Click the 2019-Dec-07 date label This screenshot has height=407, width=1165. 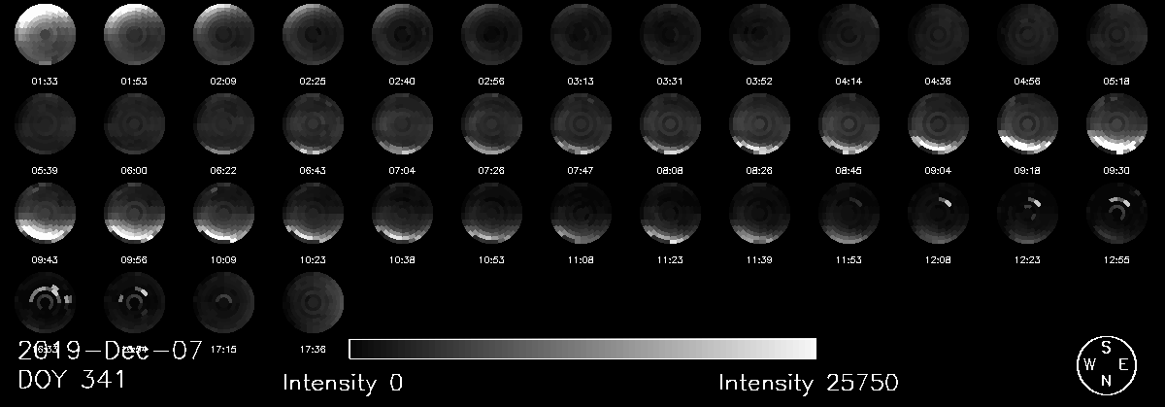click(x=110, y=351)
